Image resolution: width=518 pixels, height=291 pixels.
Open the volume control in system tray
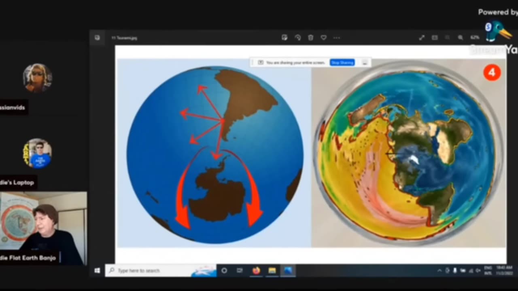point(478,270)
